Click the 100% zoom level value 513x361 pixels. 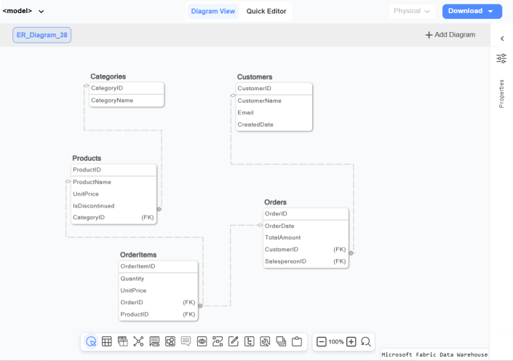tap(336, 342)
